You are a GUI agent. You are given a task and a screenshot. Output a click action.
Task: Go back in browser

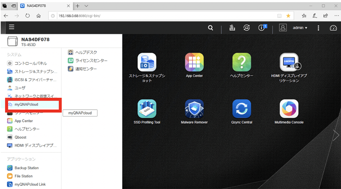pos(6,16)
